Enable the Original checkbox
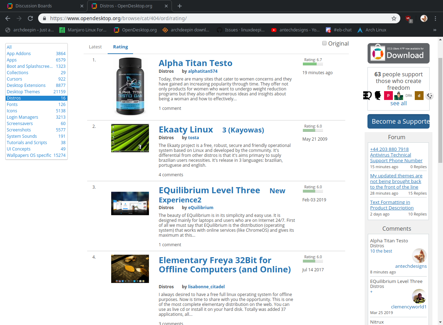The image size is (443, 325). pos(324,43)
